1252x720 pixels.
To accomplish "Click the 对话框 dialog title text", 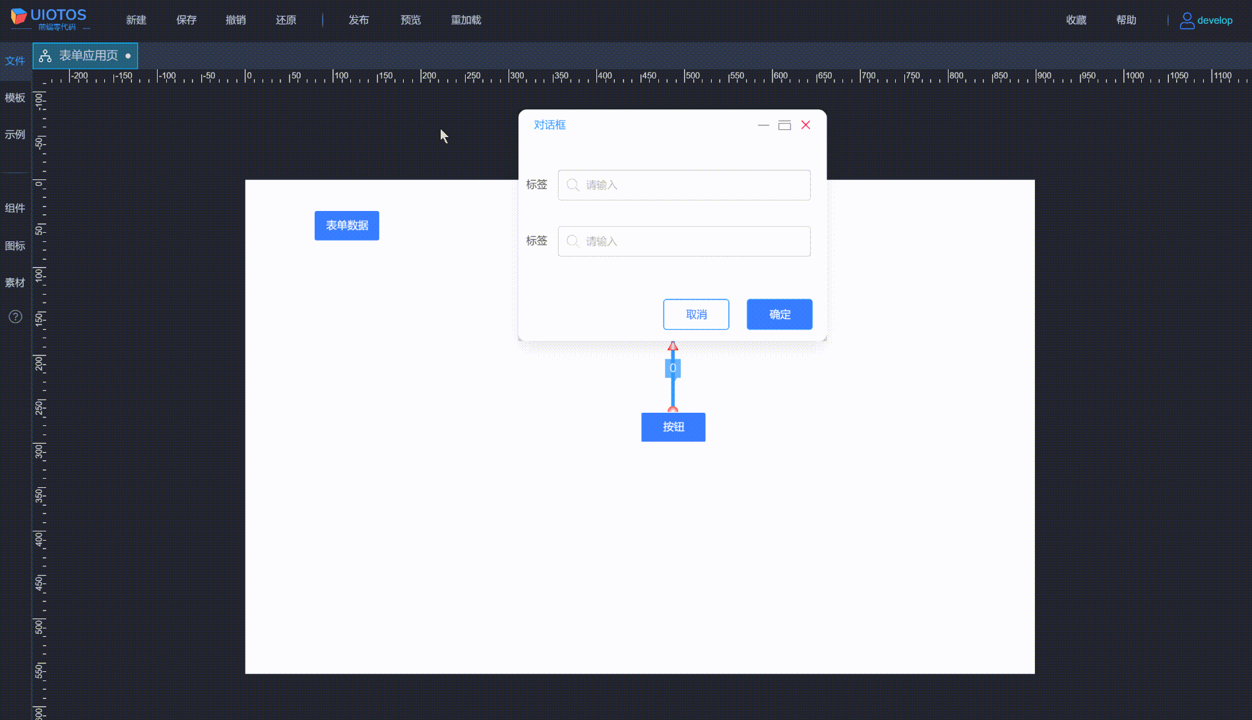I will point(550,125).
